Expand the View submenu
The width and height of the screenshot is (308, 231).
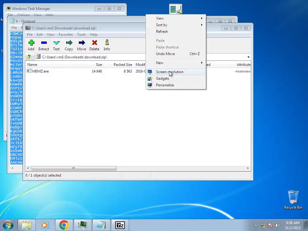pyautogui.click(x=176, y=18)
